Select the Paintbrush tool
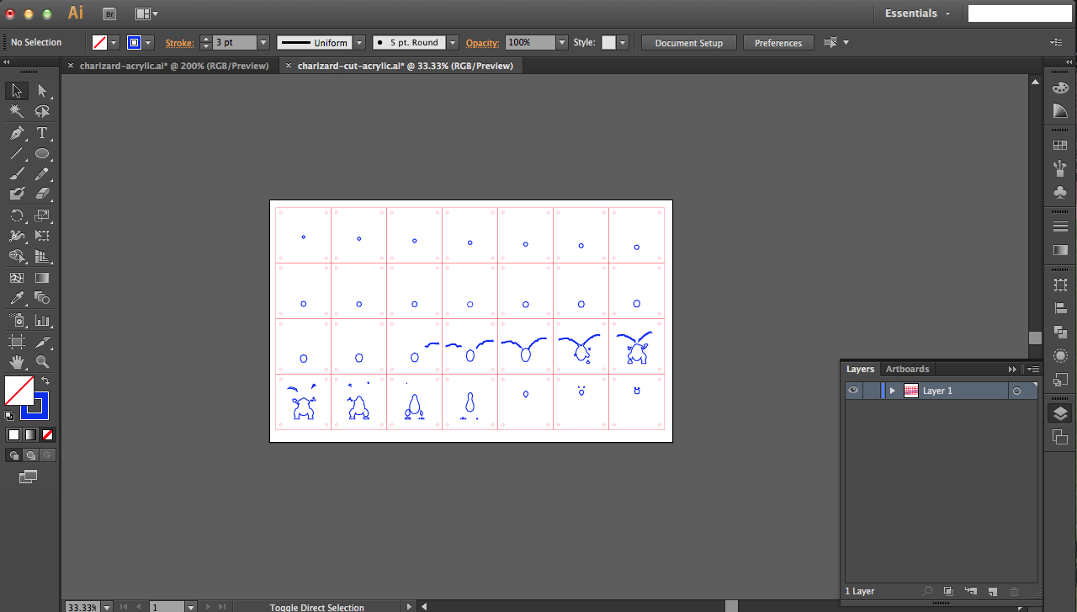Viewport: 1077px width, 612px height. [17, 174]
